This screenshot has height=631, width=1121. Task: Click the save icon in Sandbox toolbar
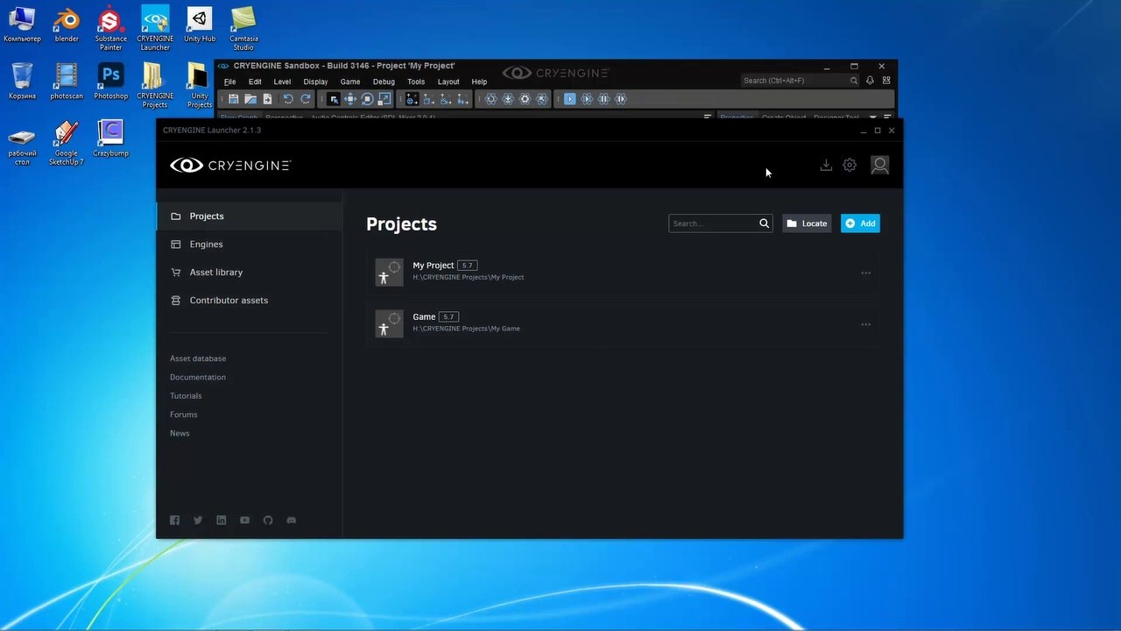[x=233, y=99]
